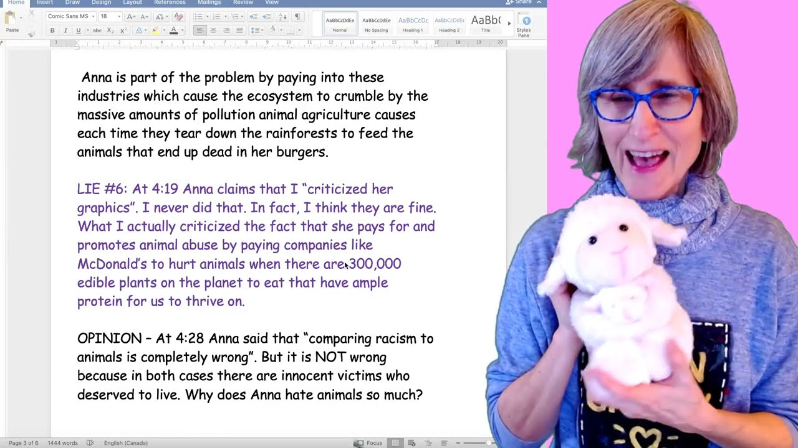Screen dimensions: 798x448
Task: Select the Format Painter brush
Action: (x=31, y=33)
